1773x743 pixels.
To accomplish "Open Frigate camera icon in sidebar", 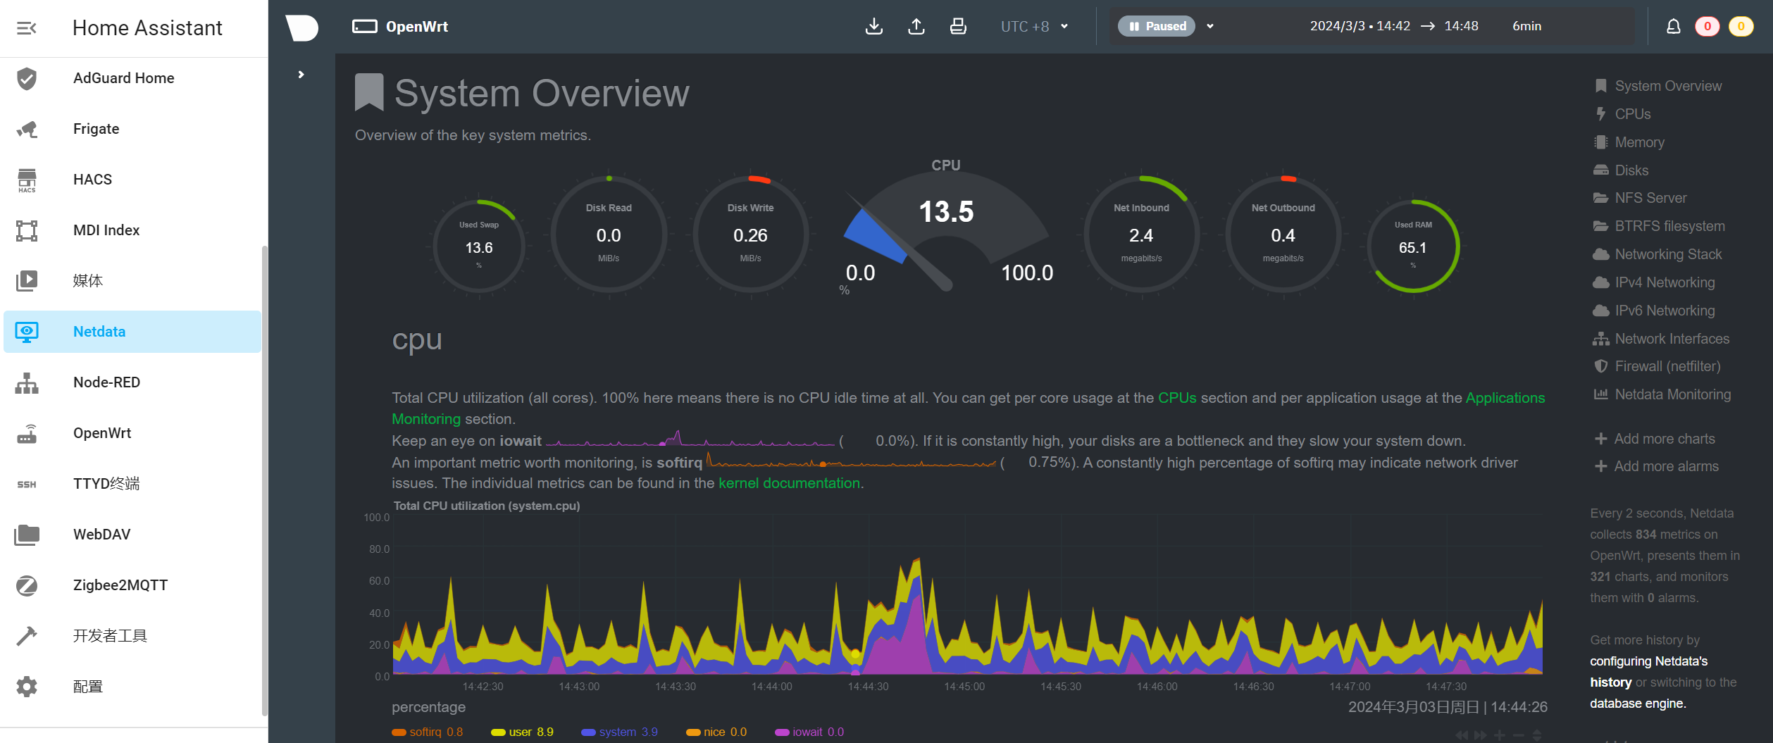I will coord(27,129).
